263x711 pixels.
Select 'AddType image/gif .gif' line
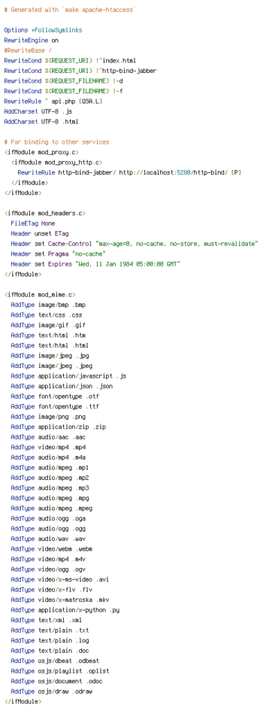[x=48, y=325]
